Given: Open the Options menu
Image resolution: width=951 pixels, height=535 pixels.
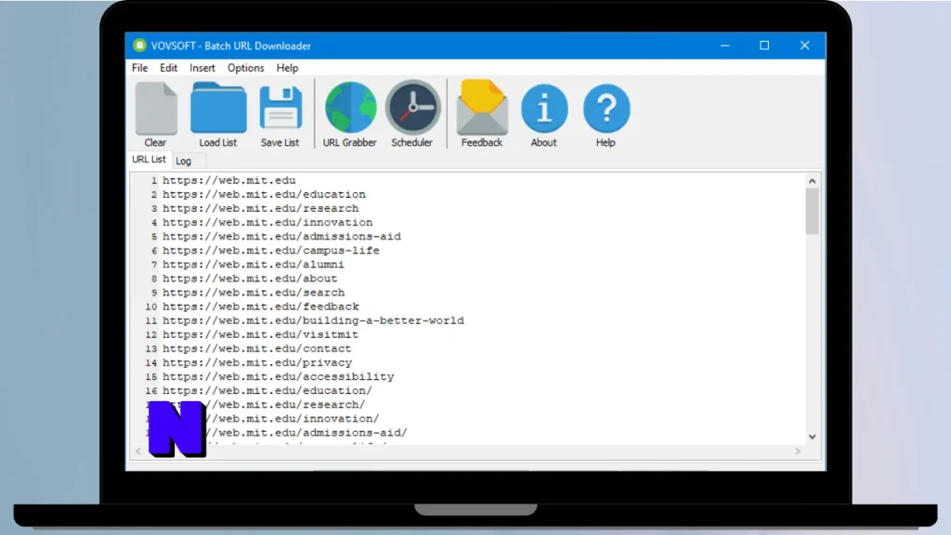Looking at the screenshot, I should (245, 68).
